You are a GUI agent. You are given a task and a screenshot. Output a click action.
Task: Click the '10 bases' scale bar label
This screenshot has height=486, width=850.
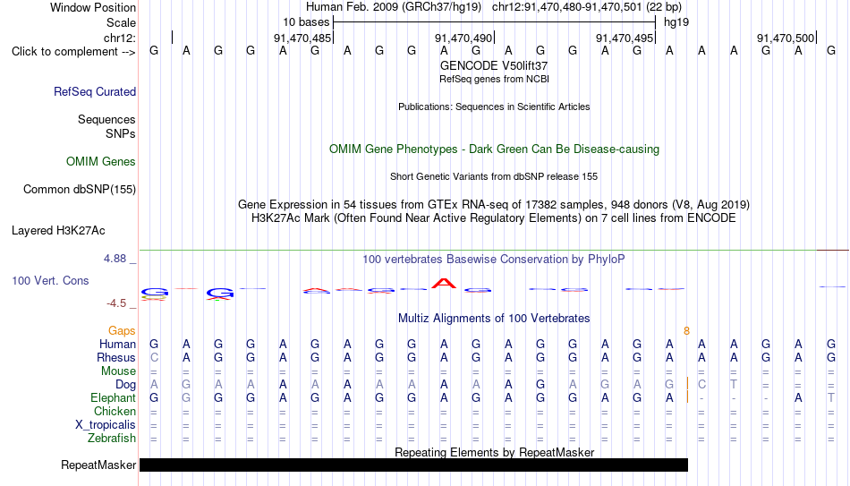pos(306,22)
